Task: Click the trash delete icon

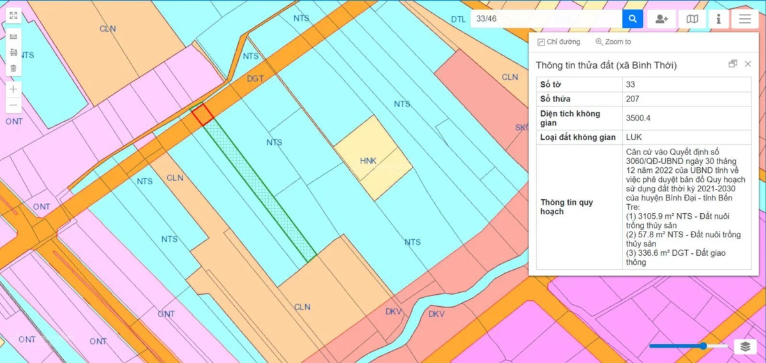Action: (x=13, y=68)
